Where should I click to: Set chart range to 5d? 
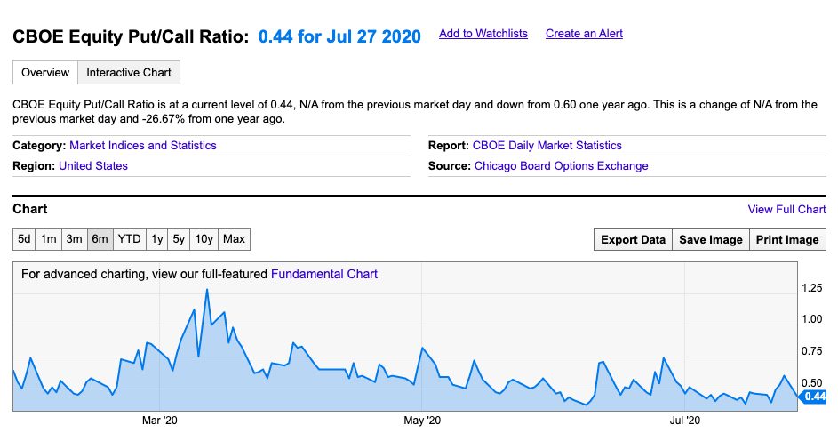coord(24,239)
